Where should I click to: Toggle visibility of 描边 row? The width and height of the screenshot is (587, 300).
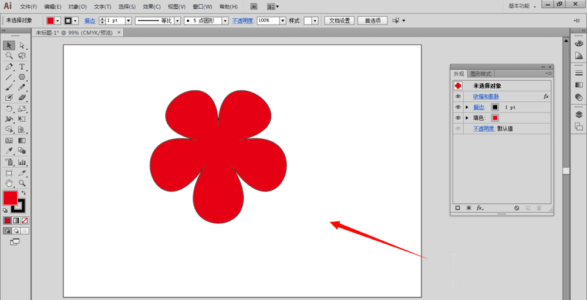tap(458, 107)
